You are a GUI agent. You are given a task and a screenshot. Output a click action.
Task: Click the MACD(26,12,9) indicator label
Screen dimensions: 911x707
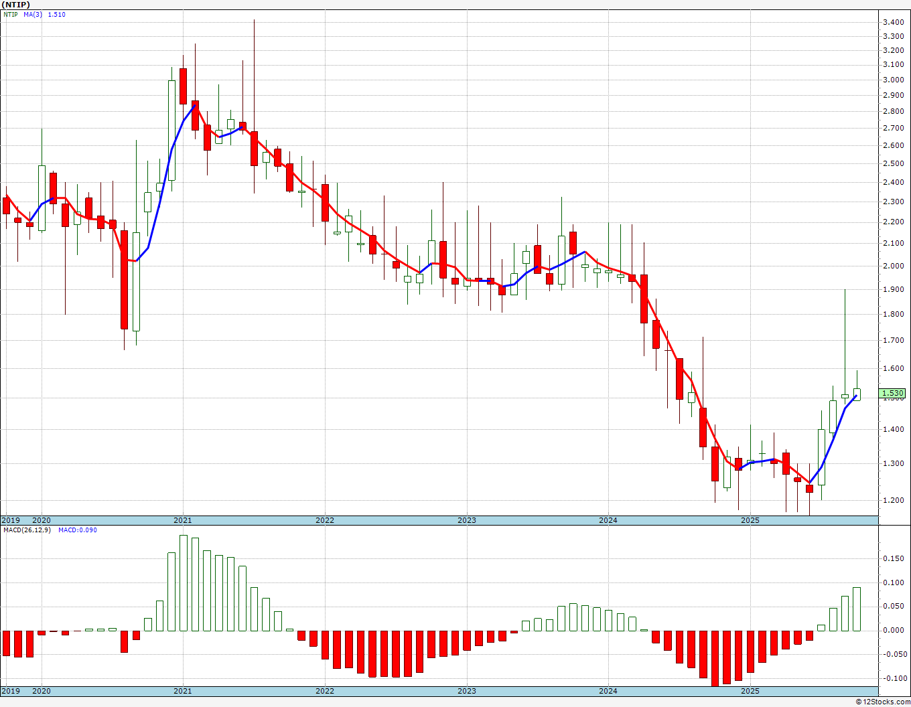pyautogui.click(x=27, y=530)
